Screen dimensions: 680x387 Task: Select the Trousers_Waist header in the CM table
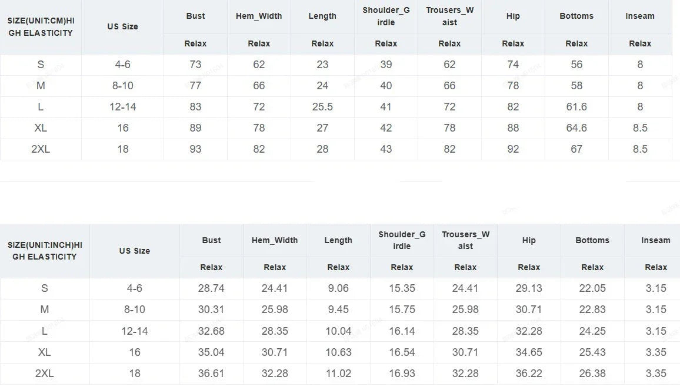[449, 16]
